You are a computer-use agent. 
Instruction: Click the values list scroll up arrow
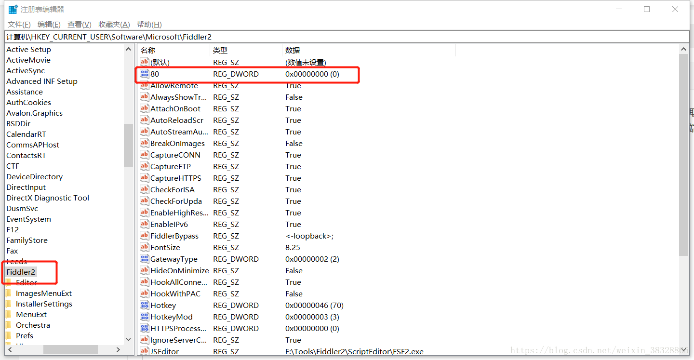click(x=684, y=49)
